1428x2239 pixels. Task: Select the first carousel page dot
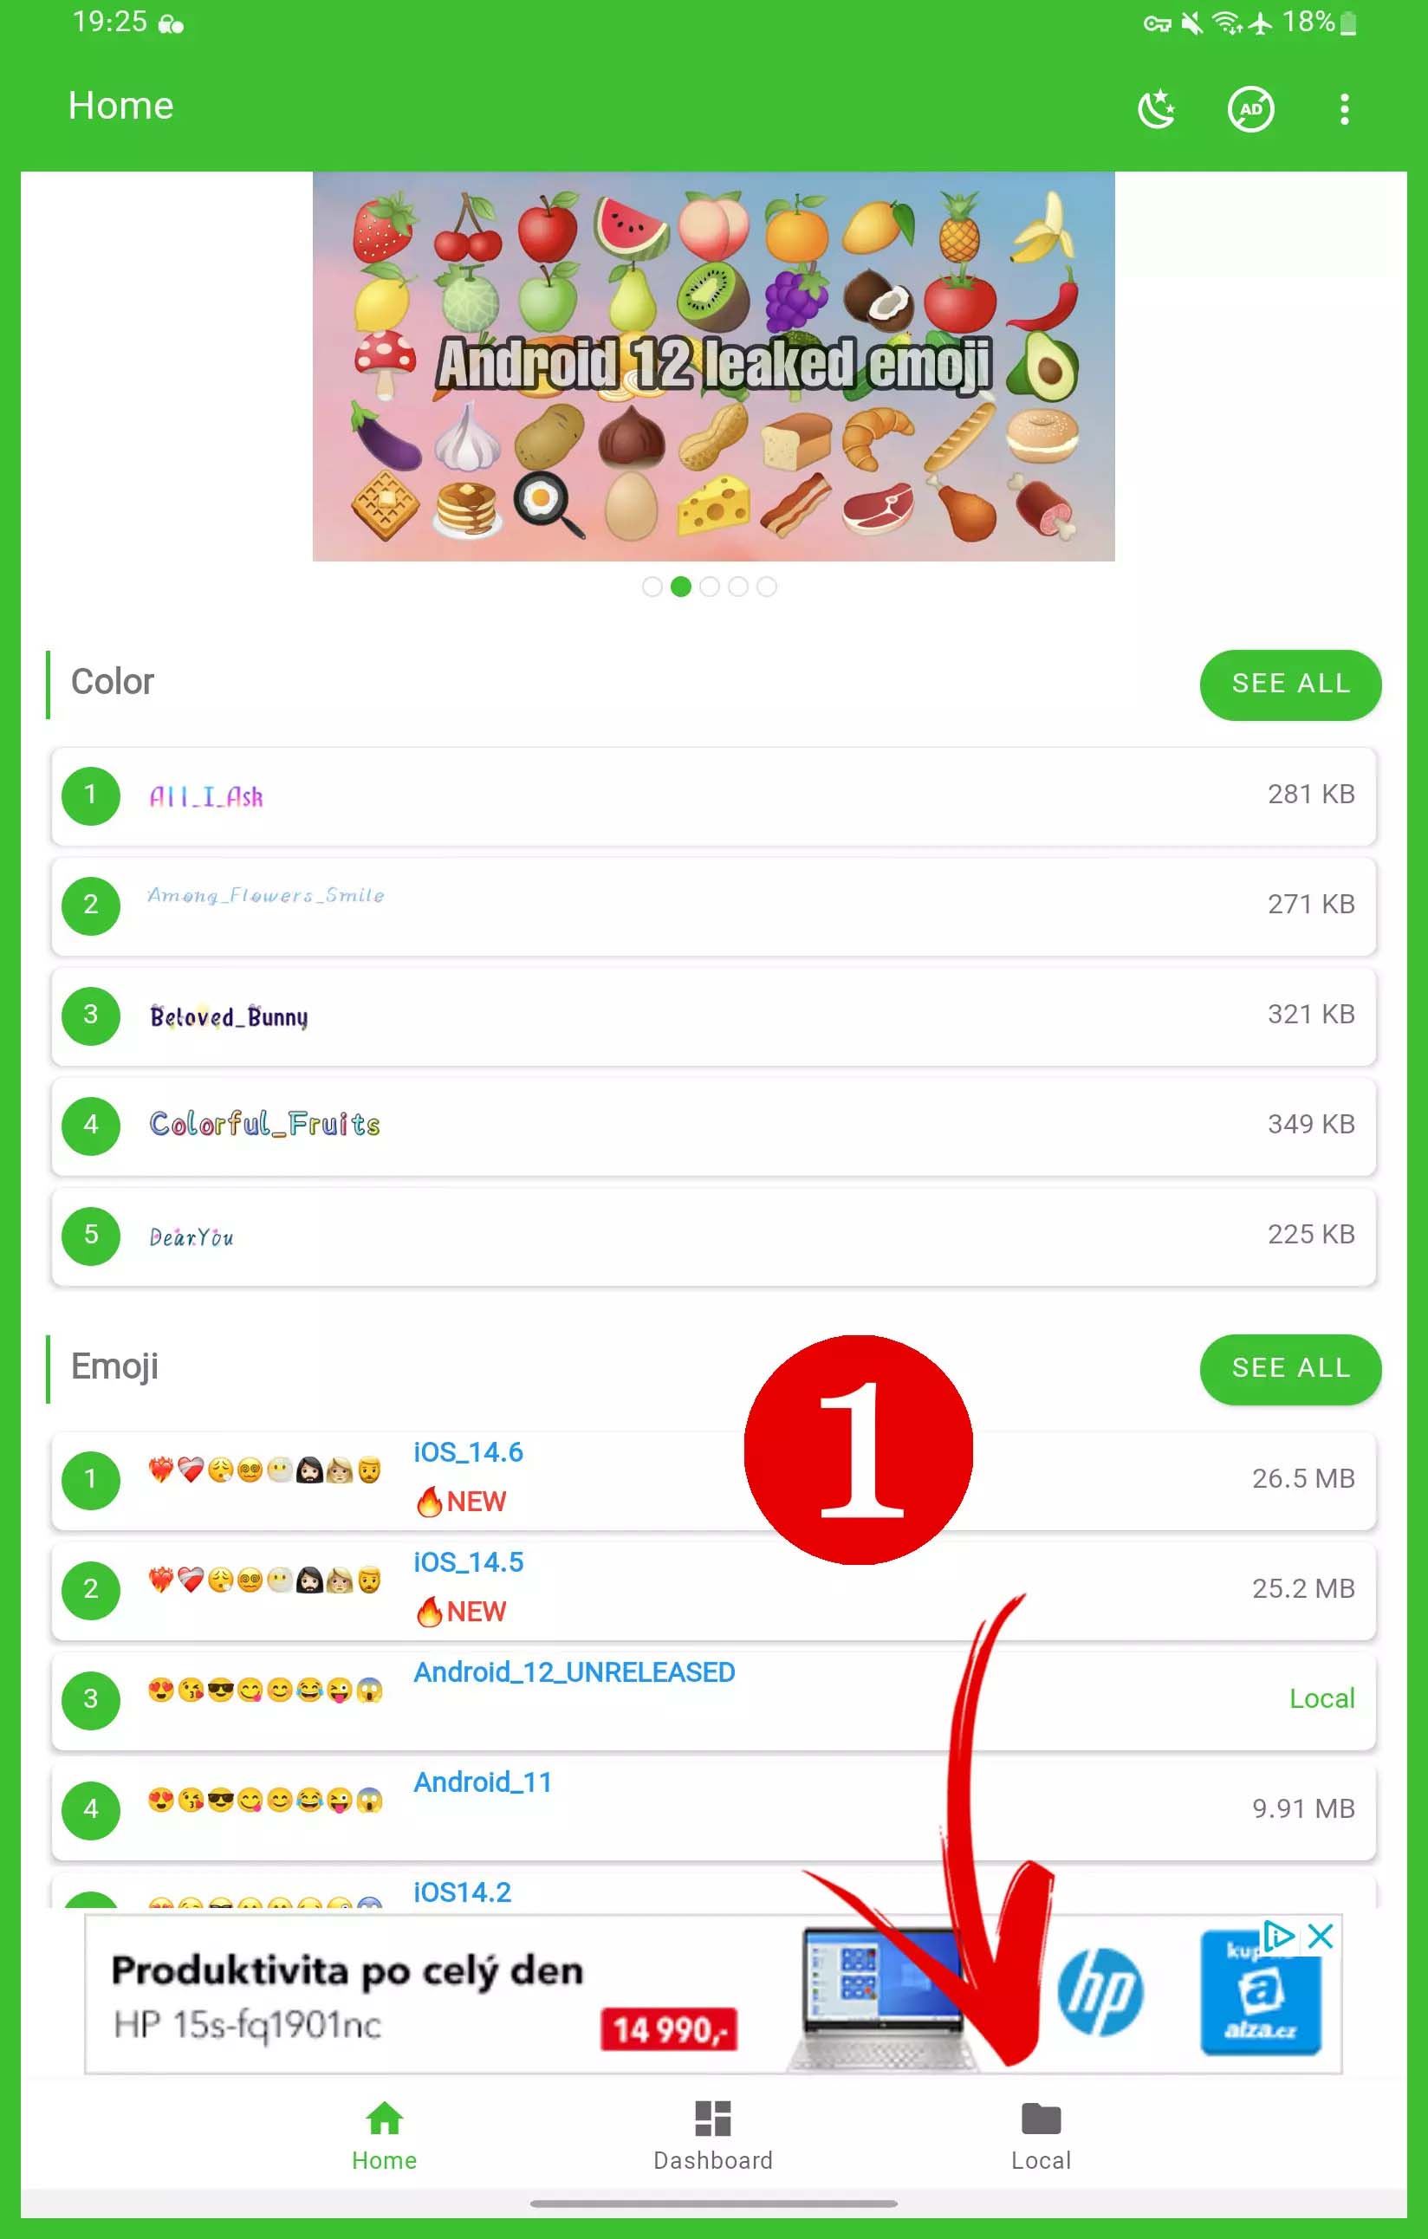pyautogui.click(x=652, y=587)
